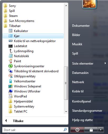
Task: Open the Siste elementer submenu arrow
Action: click(105, 63)
